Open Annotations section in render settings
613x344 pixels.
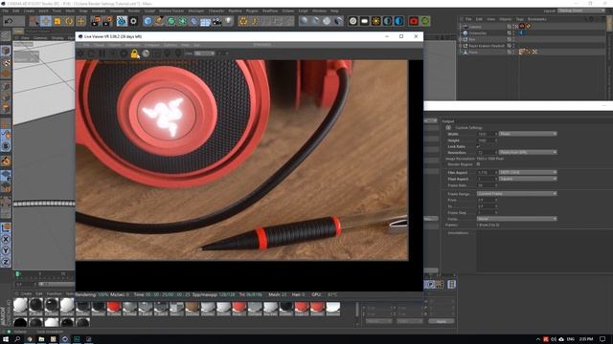(458, 233)
